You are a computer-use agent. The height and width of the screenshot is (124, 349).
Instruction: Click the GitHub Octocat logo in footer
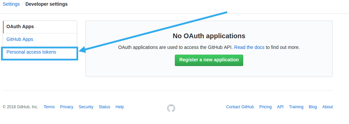click(x=171, y=108)
